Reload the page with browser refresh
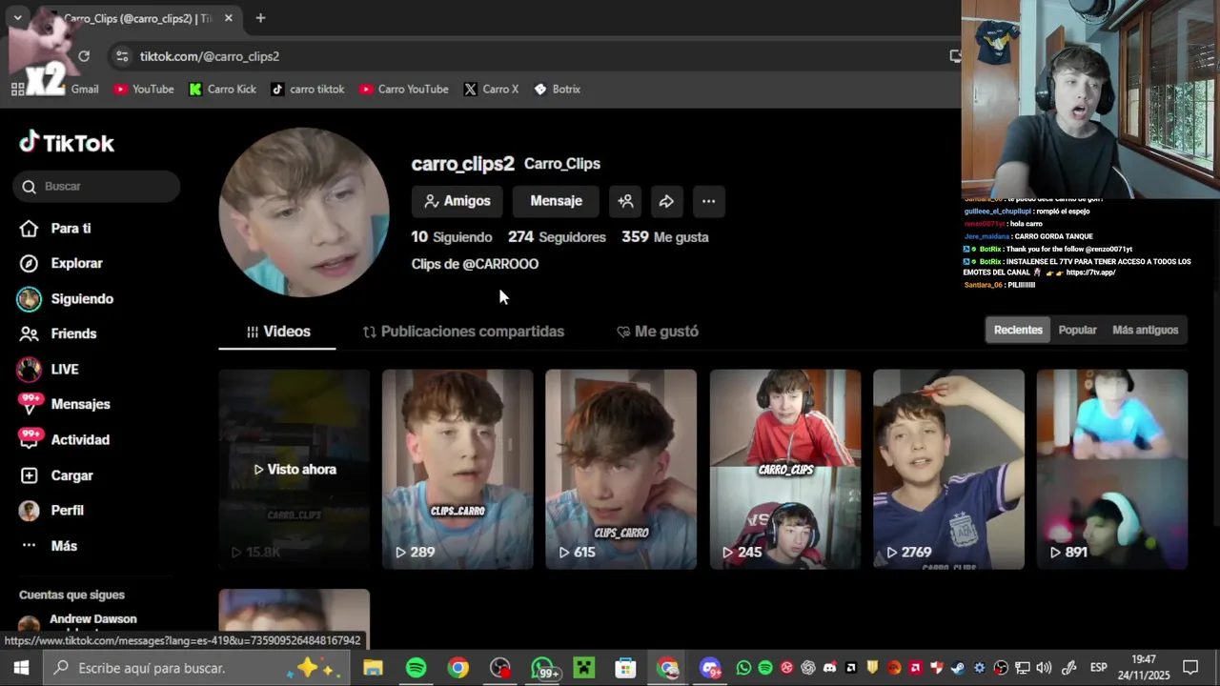Viewport: 1220px width, 686px height. pos(84,56)
